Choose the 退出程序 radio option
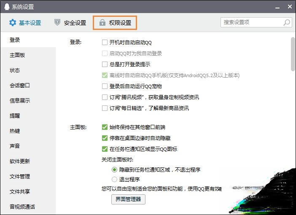Viewport: 296px width, 215px height. (x=114, y=179)
